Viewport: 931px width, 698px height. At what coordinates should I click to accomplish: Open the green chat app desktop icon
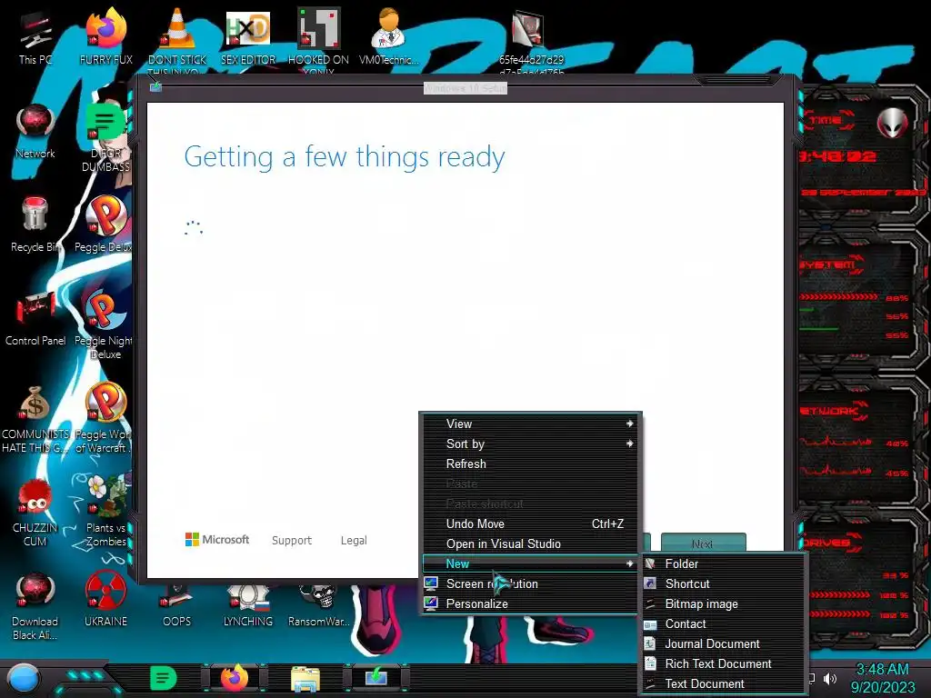click(x=105, y=138)
